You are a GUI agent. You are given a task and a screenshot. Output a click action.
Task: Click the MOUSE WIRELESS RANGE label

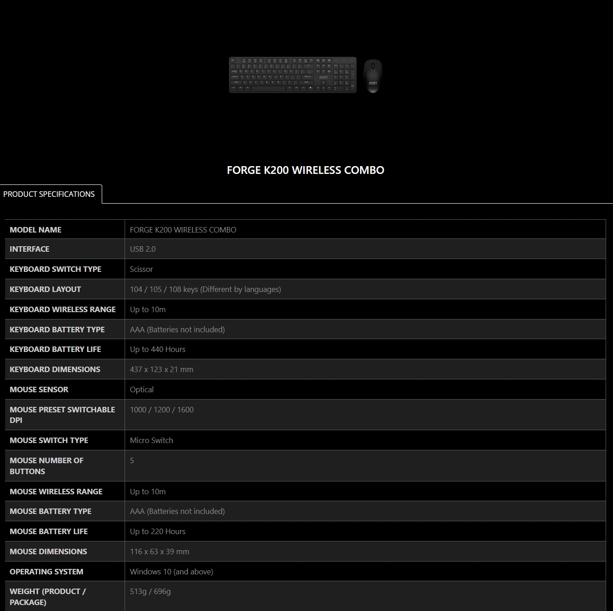tap(56, 492)
